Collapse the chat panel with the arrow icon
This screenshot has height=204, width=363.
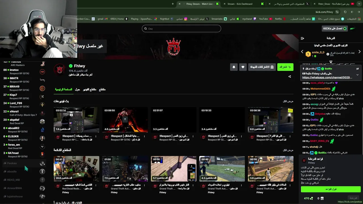pos(302,38)
